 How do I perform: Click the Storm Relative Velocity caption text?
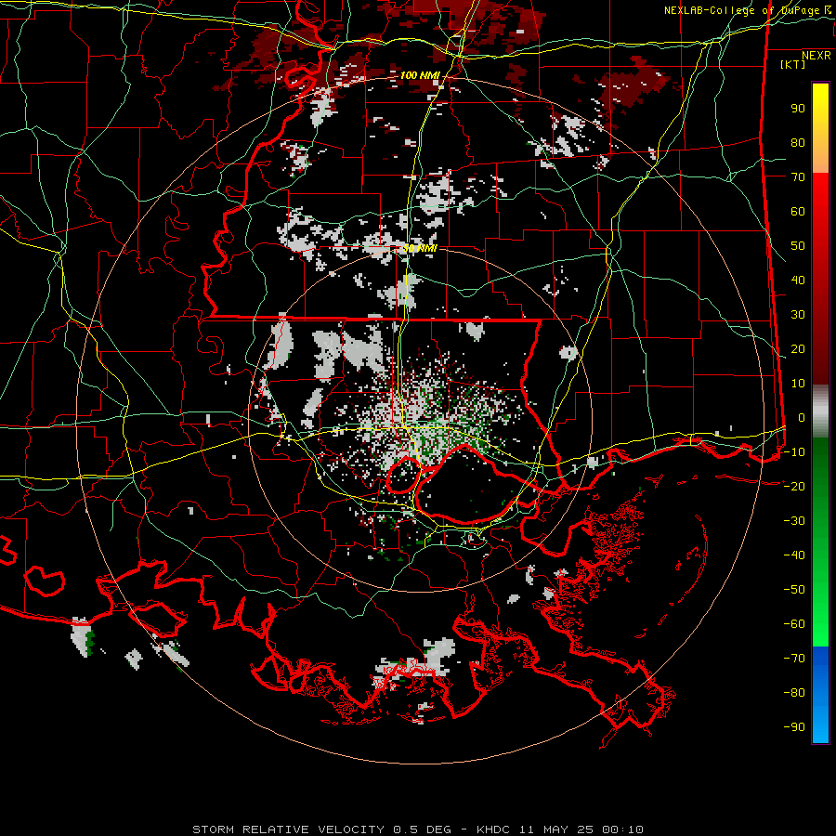point(418,829)
